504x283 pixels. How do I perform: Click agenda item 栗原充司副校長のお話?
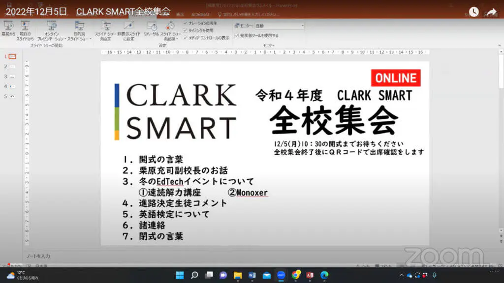[x=183, y=170]
